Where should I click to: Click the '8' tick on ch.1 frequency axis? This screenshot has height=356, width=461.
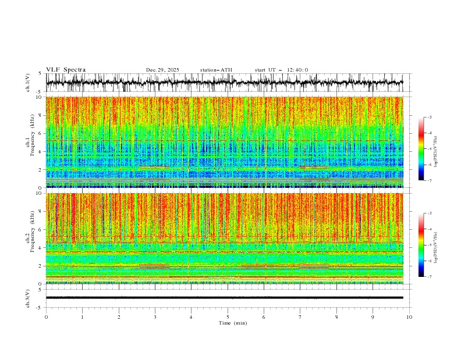point(41,115)
